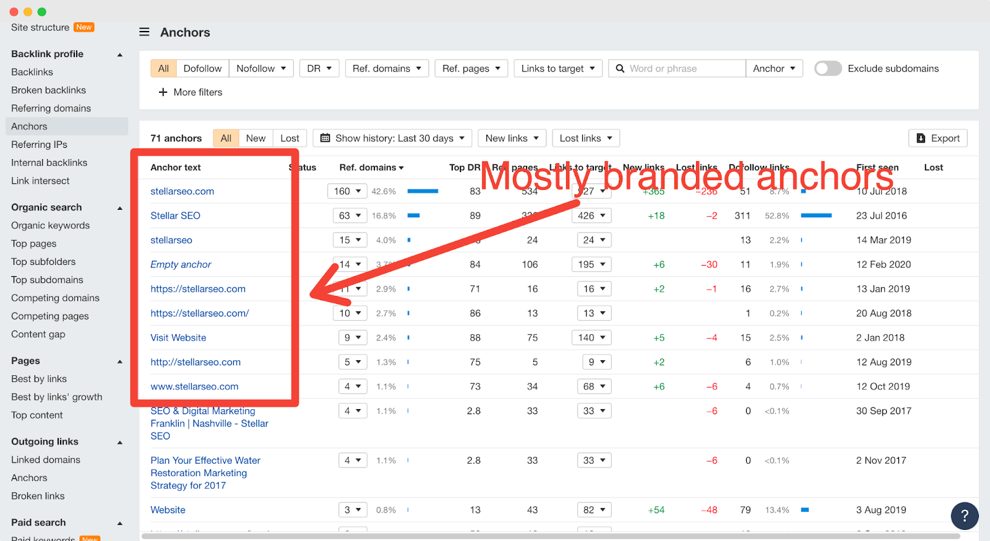This screenshot has width=990, height=541.
Task: Open Organic keywords in sidebar
Action: (50, 225)
